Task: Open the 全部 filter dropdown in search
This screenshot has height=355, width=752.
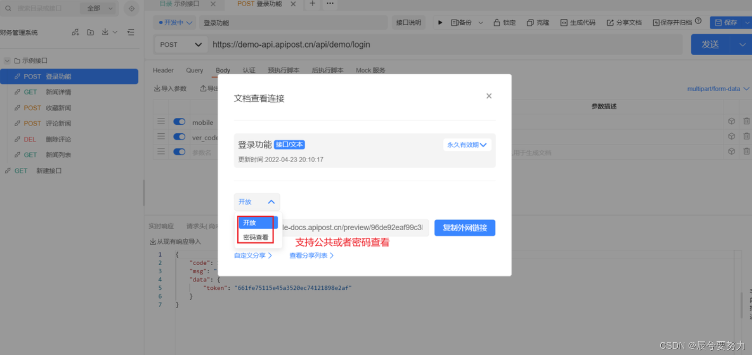Action: tap(100, 8)
